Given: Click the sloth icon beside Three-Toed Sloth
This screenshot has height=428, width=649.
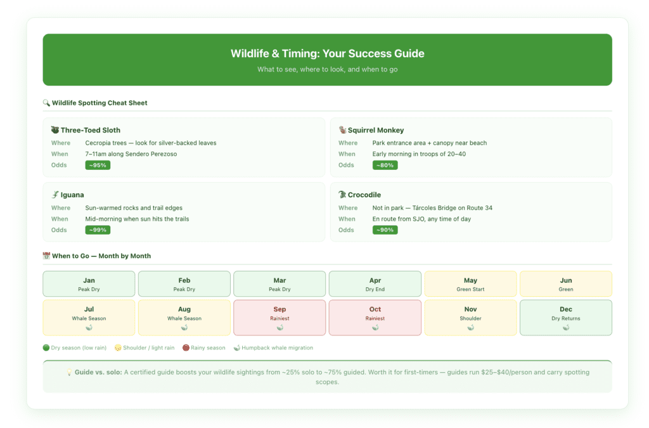Looking at the screenshot, I should coord(55,130).
